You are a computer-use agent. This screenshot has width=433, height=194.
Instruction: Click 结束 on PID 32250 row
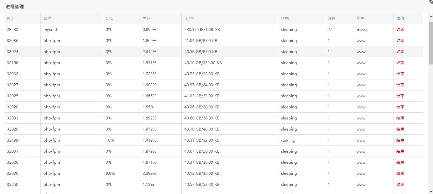click(400, 185)
